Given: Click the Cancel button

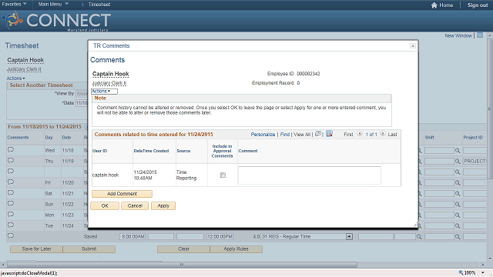Looking at the screenshot, I should point(135,205).
